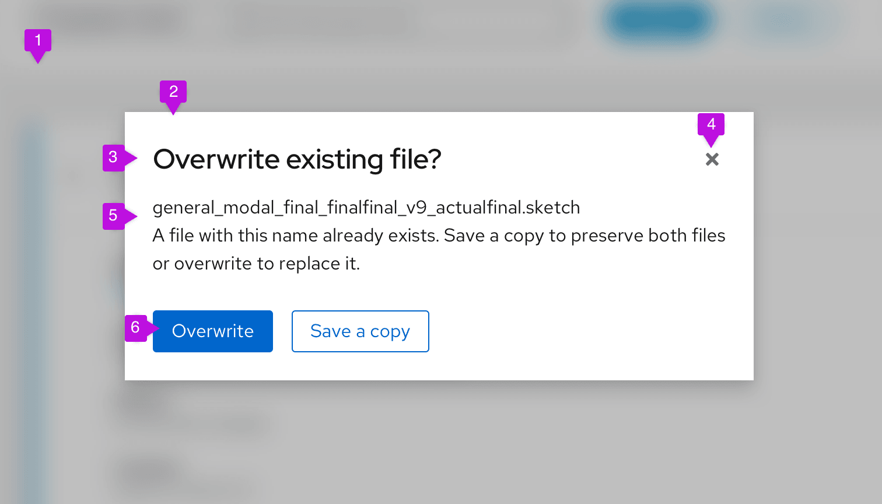Image resolution: width=882 pixels, height=504 pixels.
Task: Click annotation marker 5 beside the filename
Action: click(114, 216)
